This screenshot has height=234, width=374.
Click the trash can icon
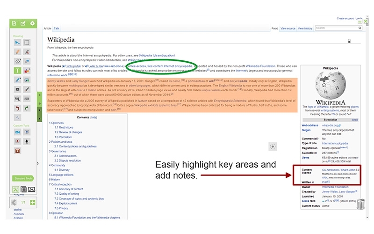[360, 204]
